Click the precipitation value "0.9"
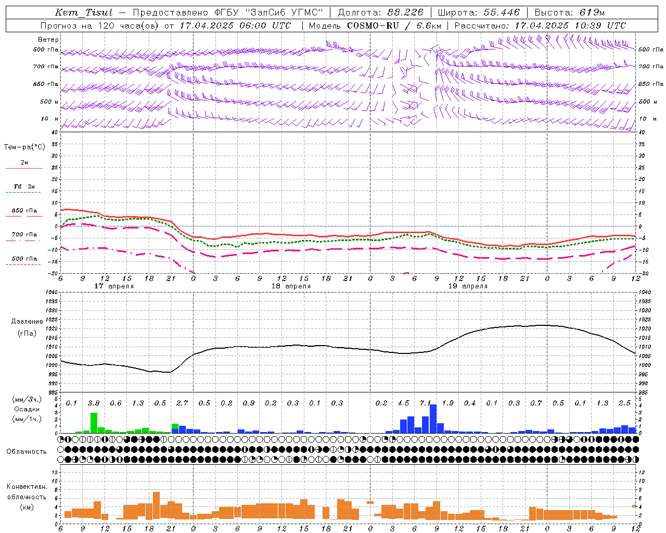This screenshot has width=666, height=533. point(249,403)
